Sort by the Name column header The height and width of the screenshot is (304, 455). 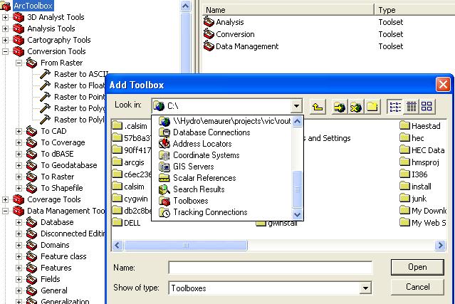[288, 10]
